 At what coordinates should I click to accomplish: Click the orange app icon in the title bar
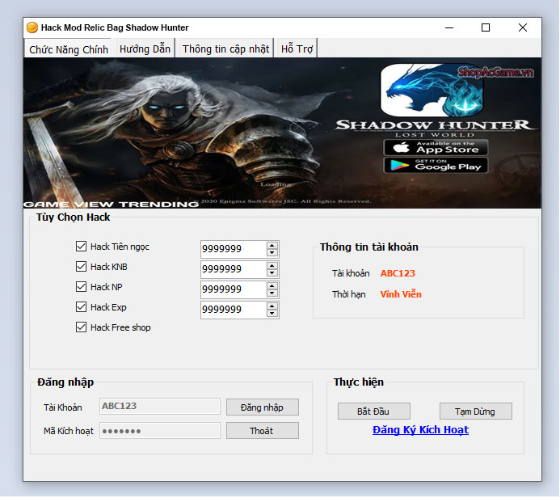coord(32,27)
